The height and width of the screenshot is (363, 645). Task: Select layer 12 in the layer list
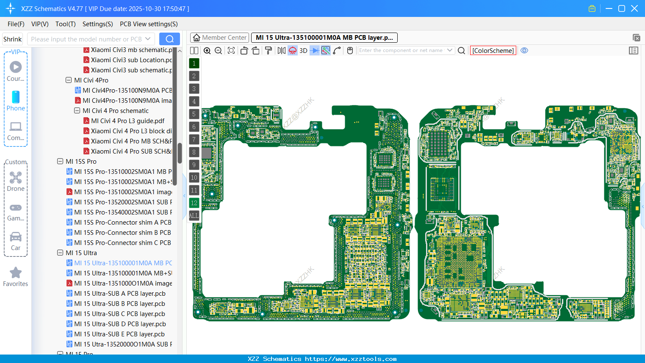(x=194, y=203)
